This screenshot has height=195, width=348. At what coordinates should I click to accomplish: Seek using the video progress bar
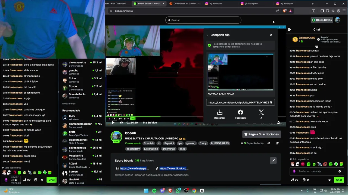pos(196,117)
